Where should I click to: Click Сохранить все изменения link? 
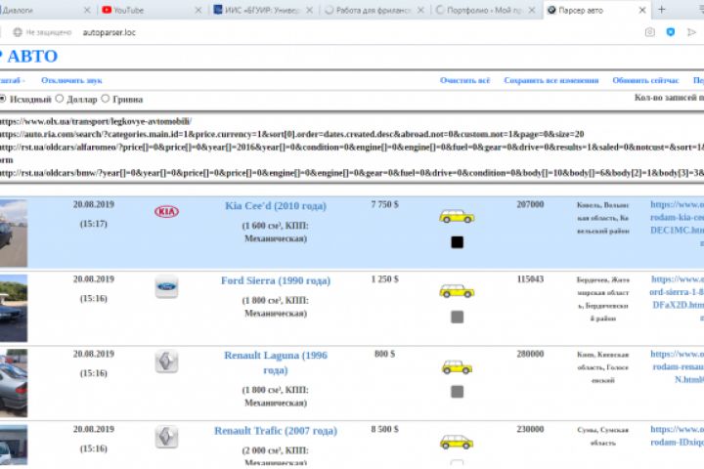550,80
